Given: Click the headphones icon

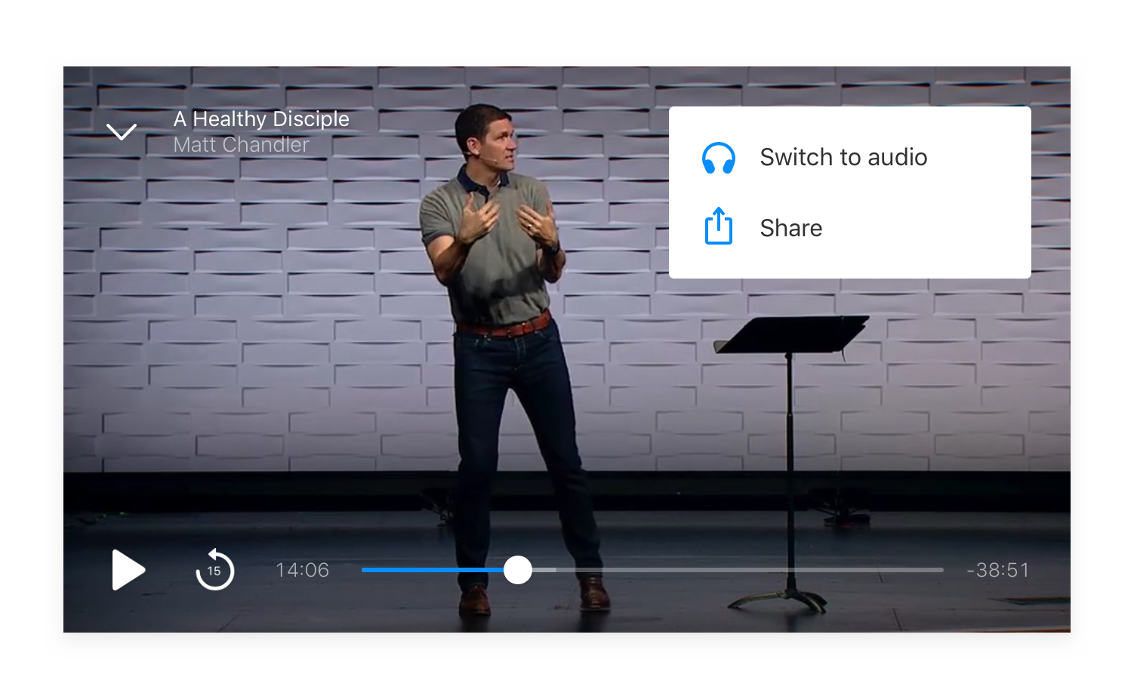Looking at the screenshot, I should [718, 158].
